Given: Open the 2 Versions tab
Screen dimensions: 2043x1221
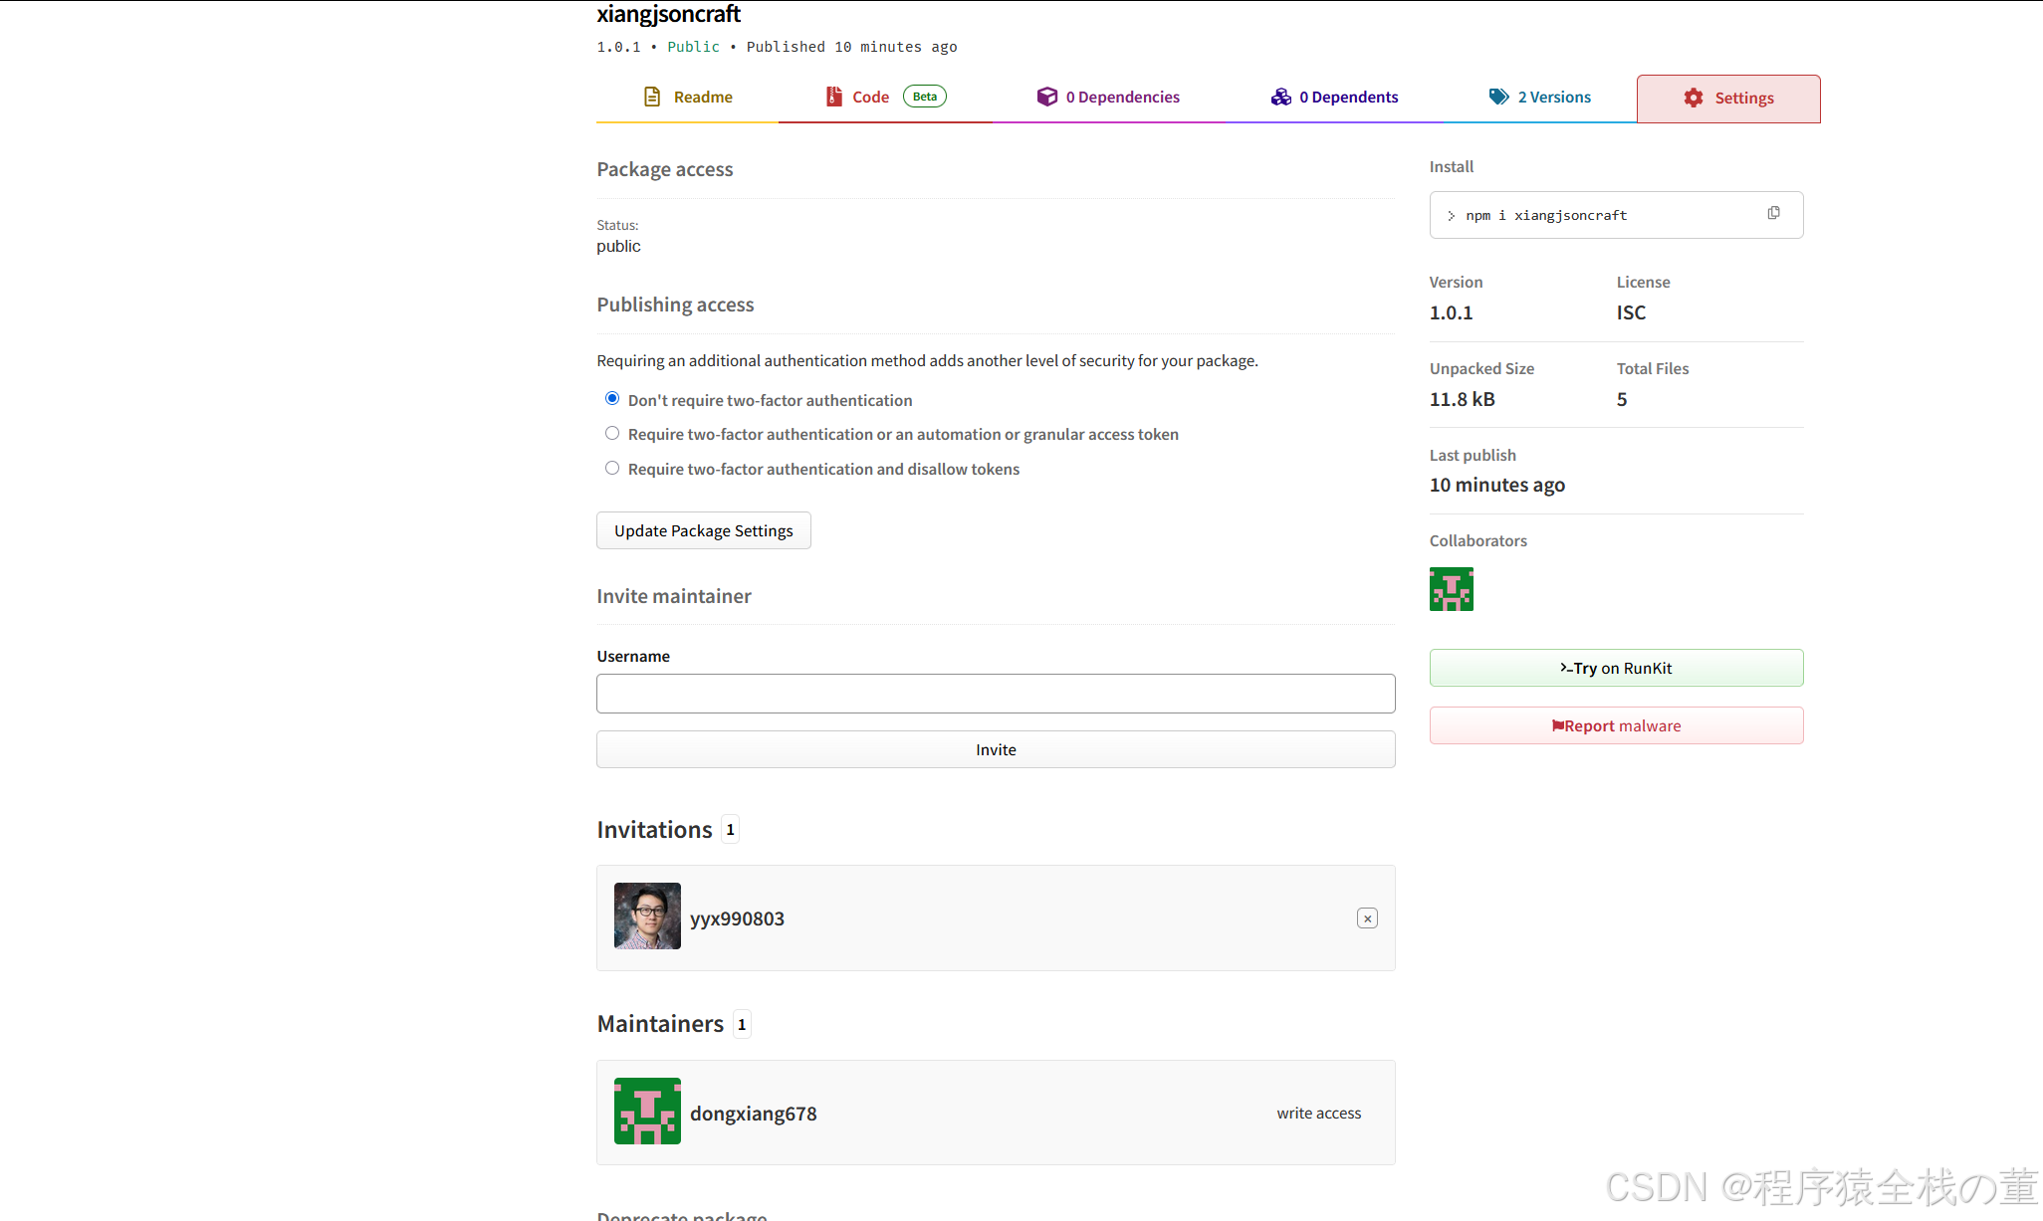Looking at the screenshot, I should point(1539,98).
